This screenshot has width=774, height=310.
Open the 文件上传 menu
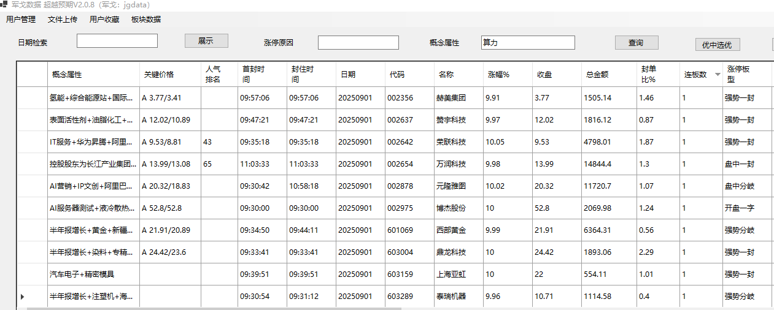(x=63, y=20)
